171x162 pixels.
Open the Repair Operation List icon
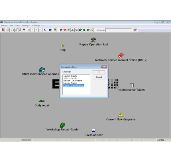coord(93,40)
